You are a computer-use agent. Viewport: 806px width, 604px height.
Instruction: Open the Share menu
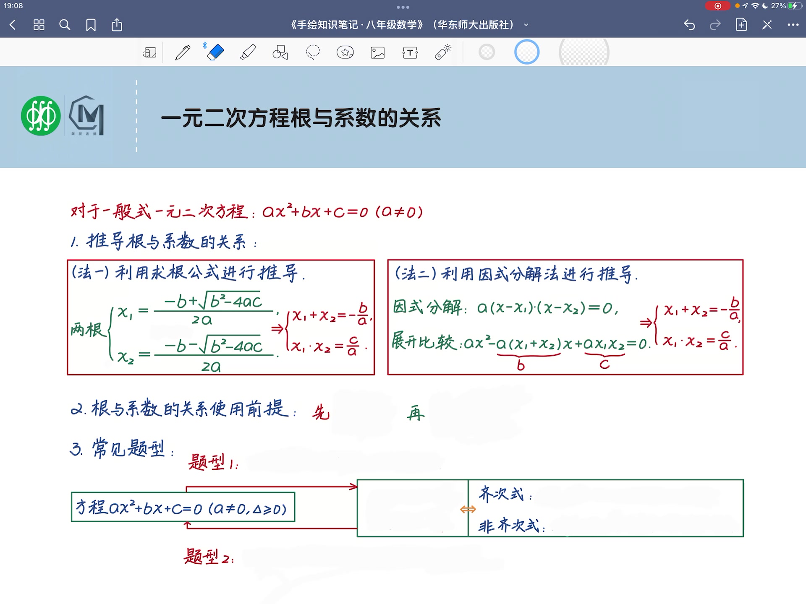click(117, 25)
